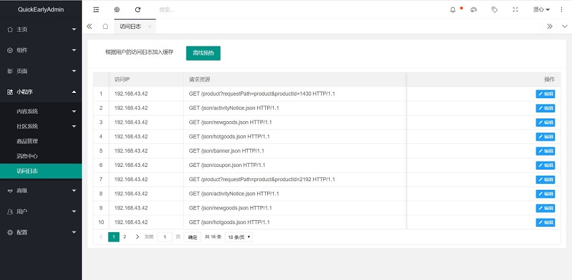Screen dimensions: 572x280
Task: Click the 离线预热 button
Action: [203, 53]
